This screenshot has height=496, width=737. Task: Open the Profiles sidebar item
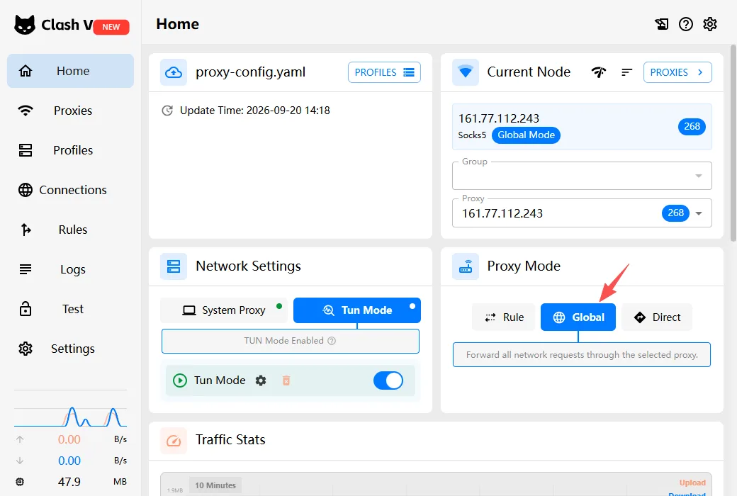[70, 150]
